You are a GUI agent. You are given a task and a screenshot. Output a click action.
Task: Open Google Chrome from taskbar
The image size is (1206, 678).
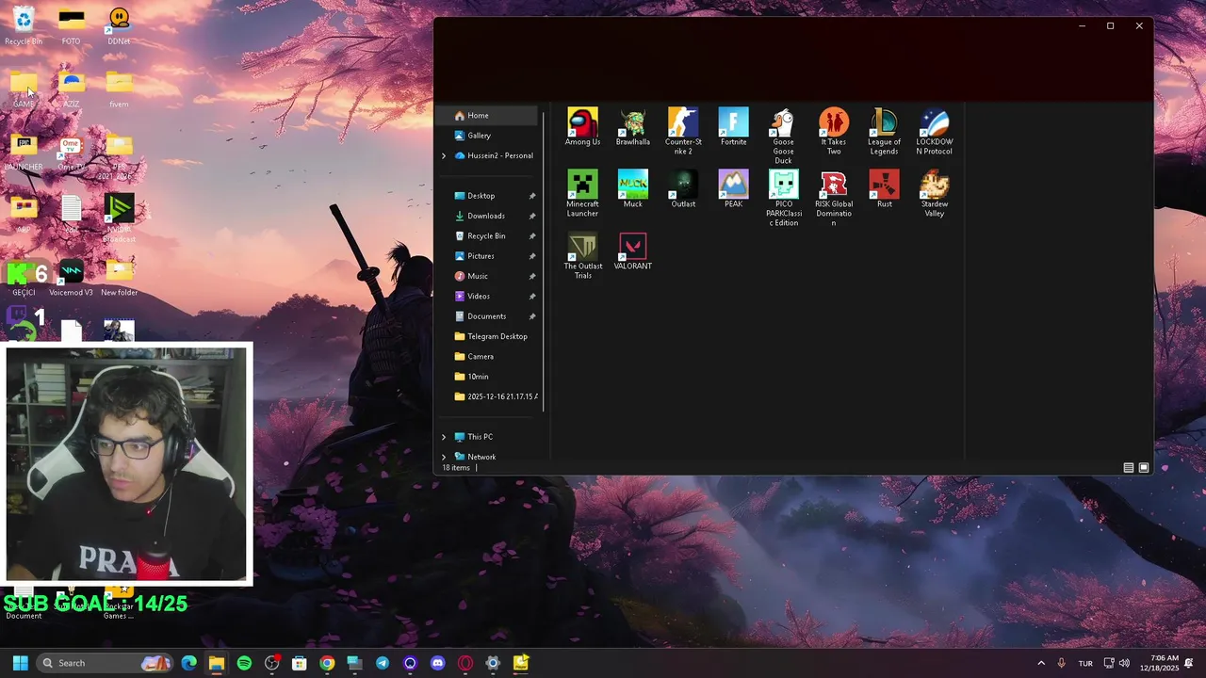[327, 663]
